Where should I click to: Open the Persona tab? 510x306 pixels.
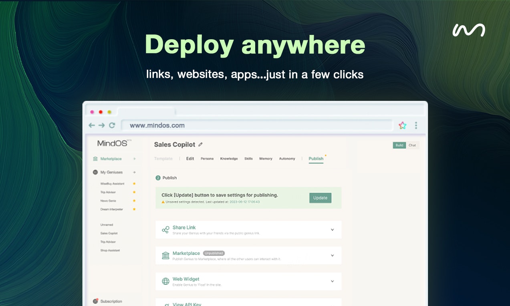coord(207,159)
